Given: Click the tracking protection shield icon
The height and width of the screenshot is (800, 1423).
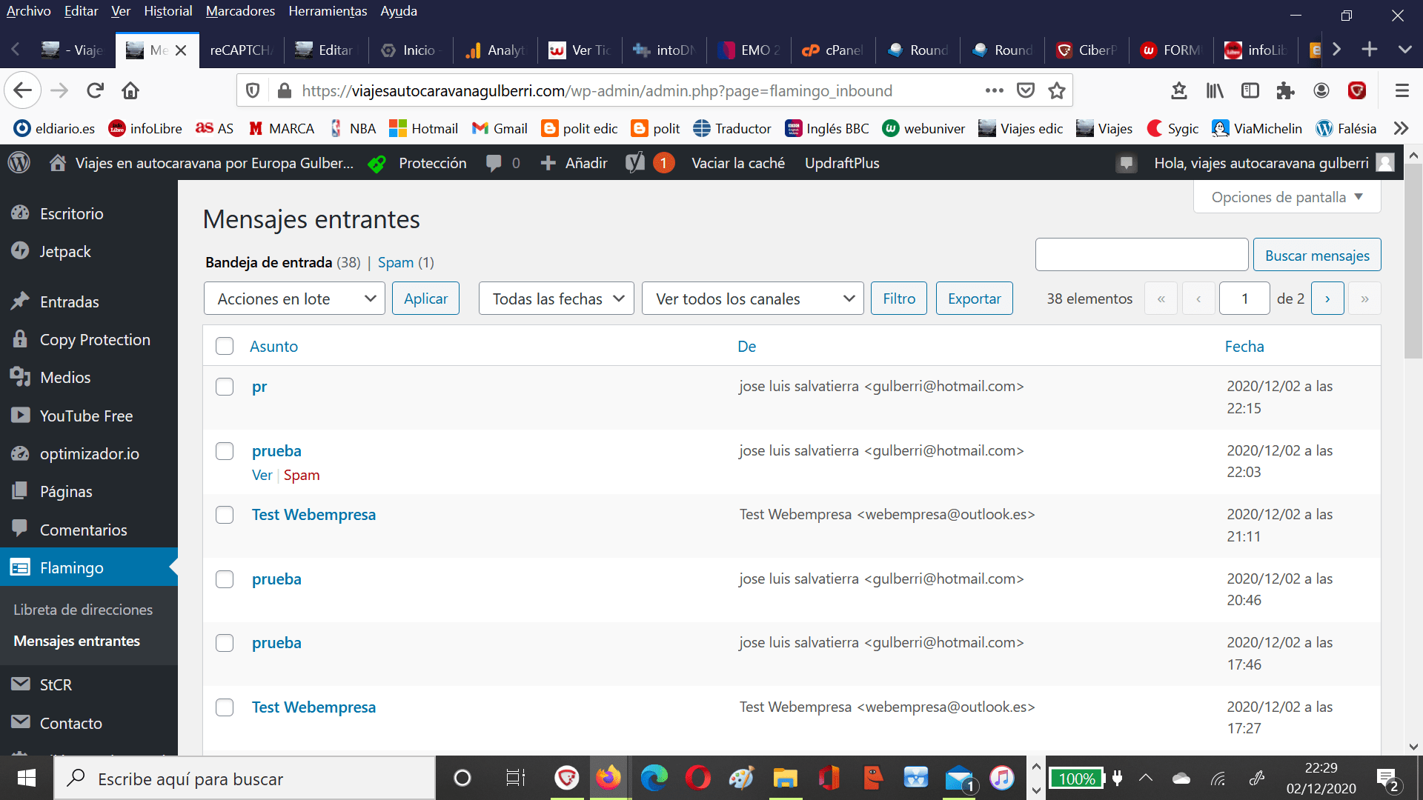Looking at the screenshot, I should (x=253, y=90).
